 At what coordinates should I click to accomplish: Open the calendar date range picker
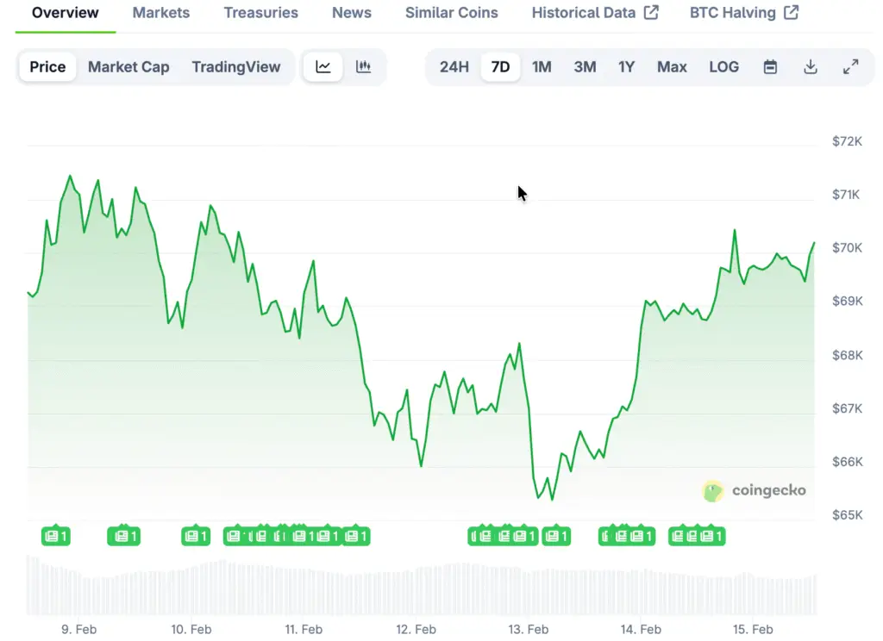770,67
